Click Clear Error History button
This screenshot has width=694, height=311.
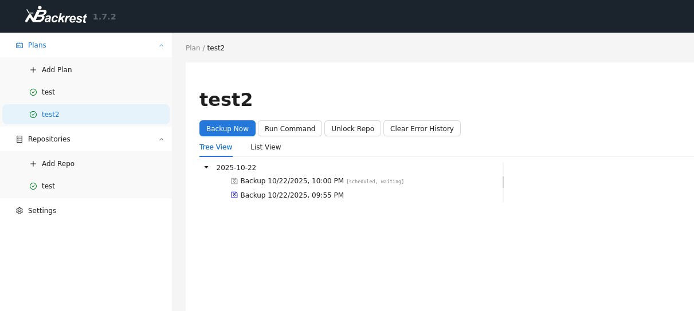421,129
